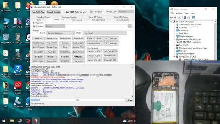The image size is (220, 124).
Task: Click Device Manager properties toolbar icon
Action: pyautogui.click(x=189, y=17)
